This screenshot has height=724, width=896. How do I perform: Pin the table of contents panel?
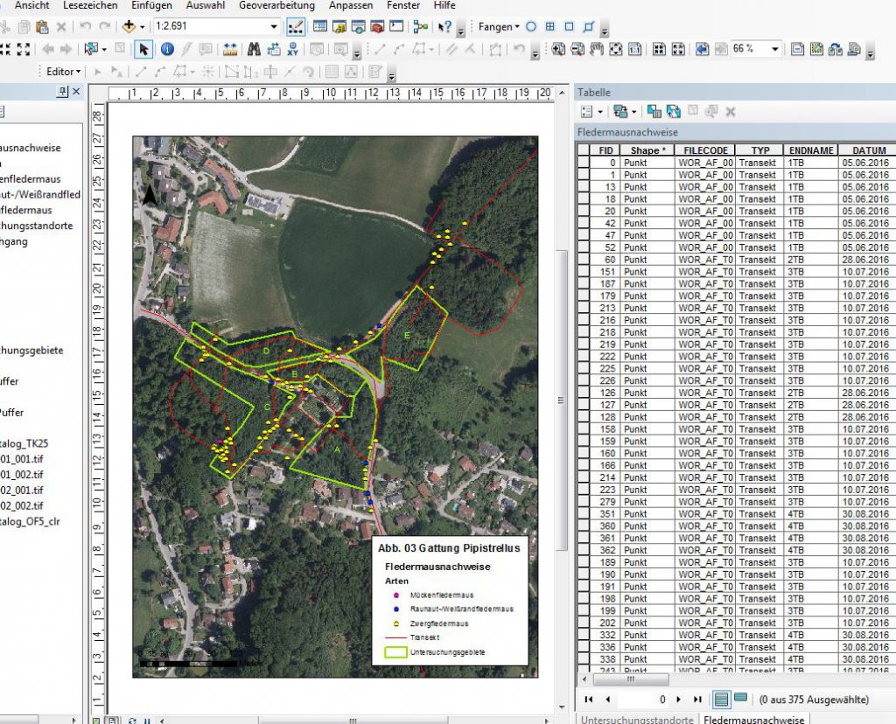[x=62, y=91]
